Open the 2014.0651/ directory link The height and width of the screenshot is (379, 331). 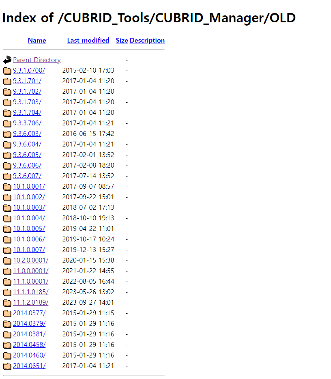coord(29,366)
